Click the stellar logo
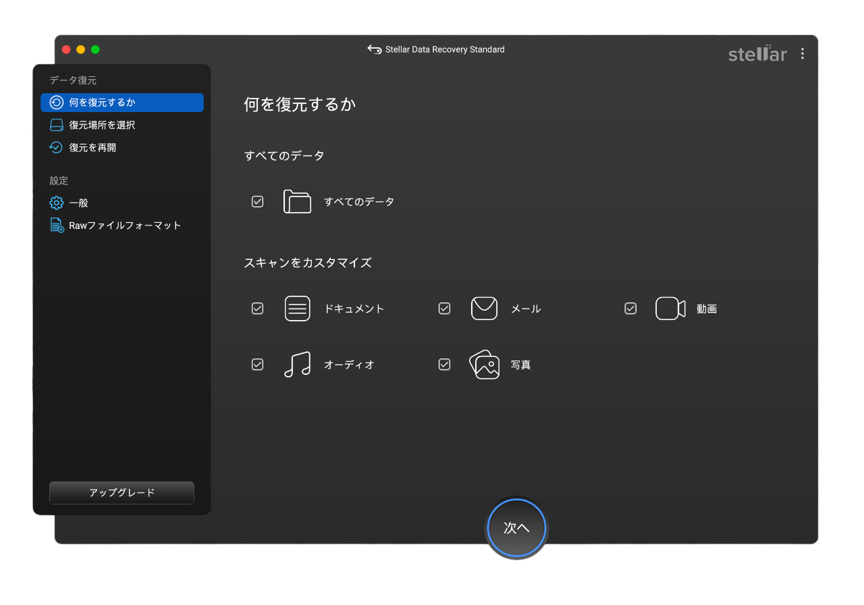This screenshot has width=864, height=605. 757,53
